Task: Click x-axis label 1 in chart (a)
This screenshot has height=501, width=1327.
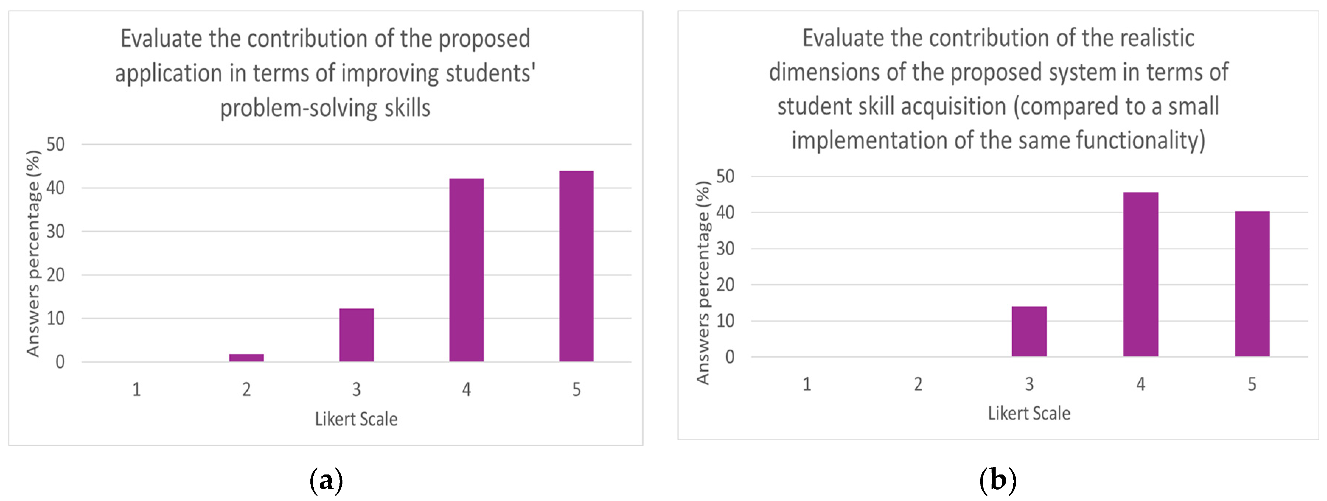Action: 136,390
